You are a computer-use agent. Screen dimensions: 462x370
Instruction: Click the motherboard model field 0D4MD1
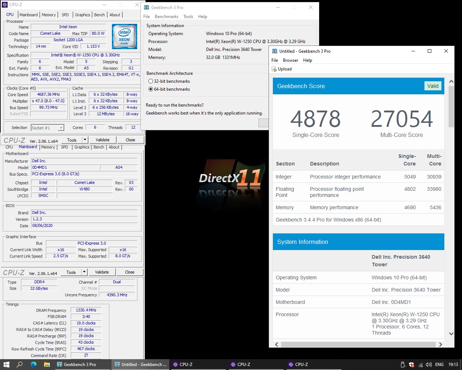[65, 167]
